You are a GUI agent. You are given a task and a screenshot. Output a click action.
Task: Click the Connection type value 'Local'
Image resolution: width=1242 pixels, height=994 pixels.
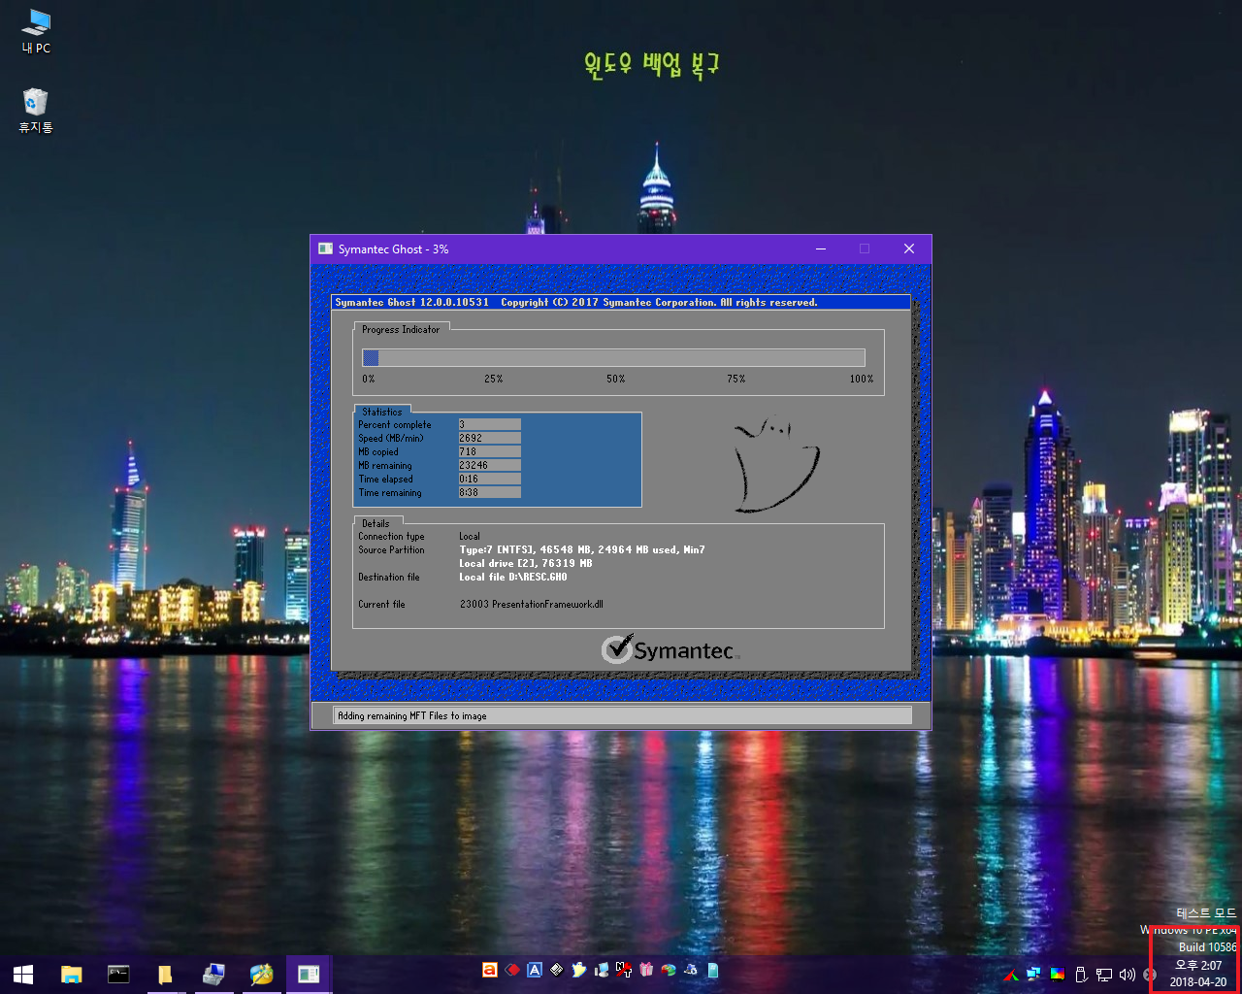click(470, 536)
